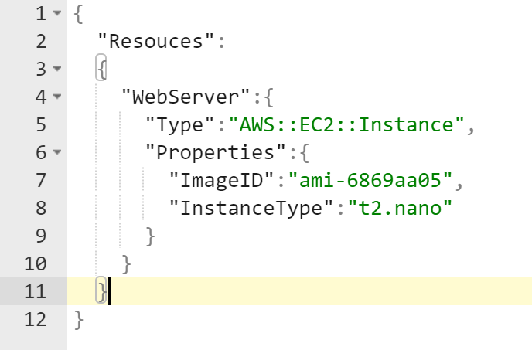Click the closing brace on line 9
Viewport: 532px width, 350px height.
coord(150,236)
